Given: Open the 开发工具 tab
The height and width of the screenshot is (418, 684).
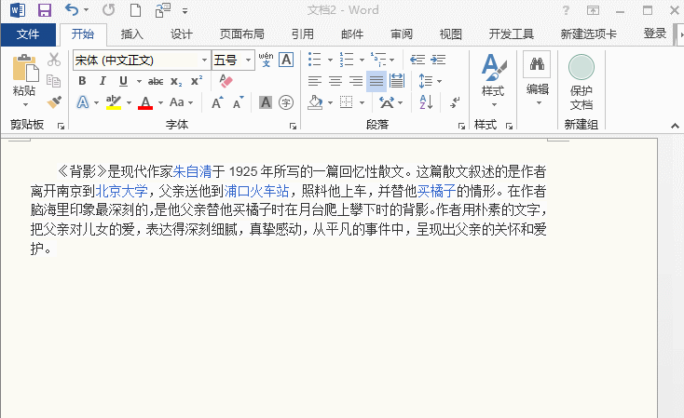Looking at the screenshot, I should point(512,34).
